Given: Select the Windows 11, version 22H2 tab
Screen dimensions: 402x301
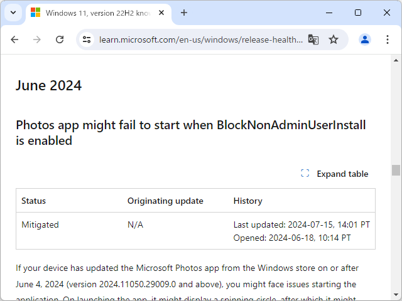Looking at the screenshot, I should [x=94, y=13].
